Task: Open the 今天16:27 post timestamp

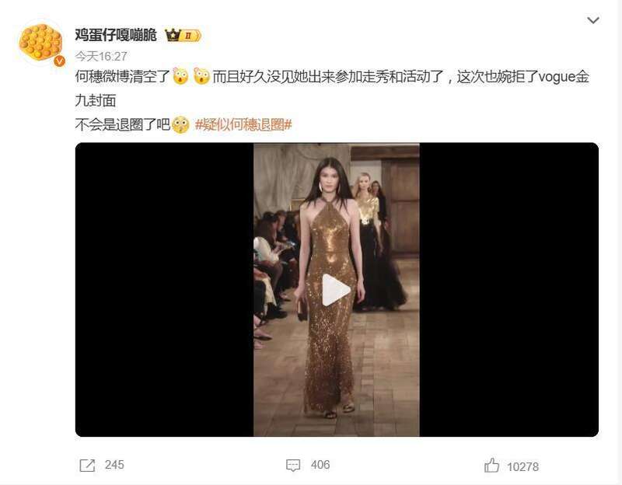Action: point(101,56)
